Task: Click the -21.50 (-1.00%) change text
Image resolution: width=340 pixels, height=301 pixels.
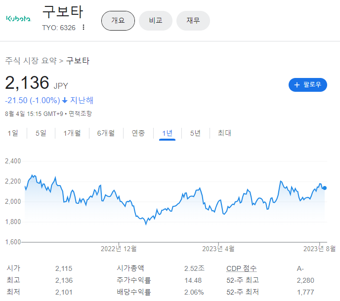Action: [33, 101]
